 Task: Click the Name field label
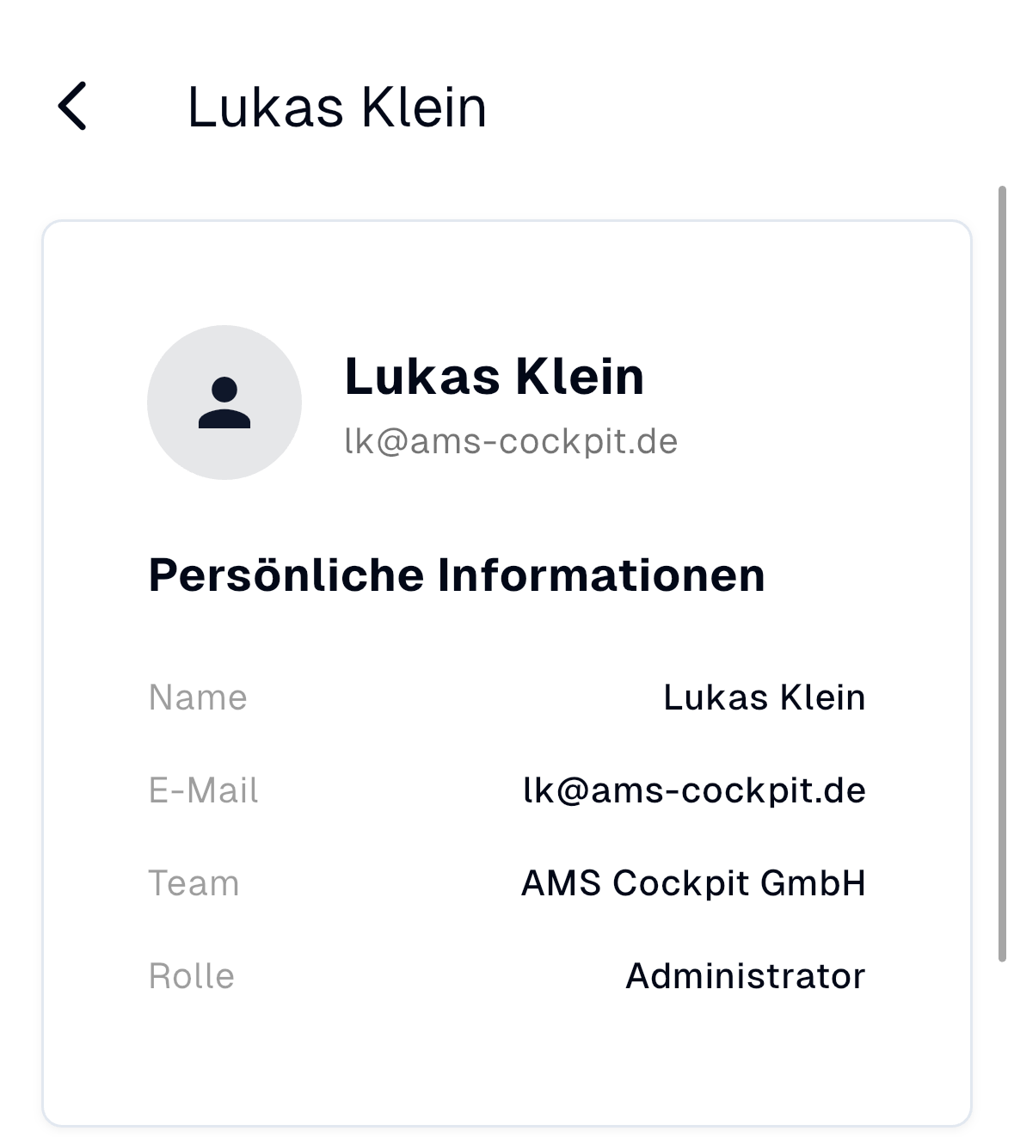pyautogui.click(x=198, y=698)
